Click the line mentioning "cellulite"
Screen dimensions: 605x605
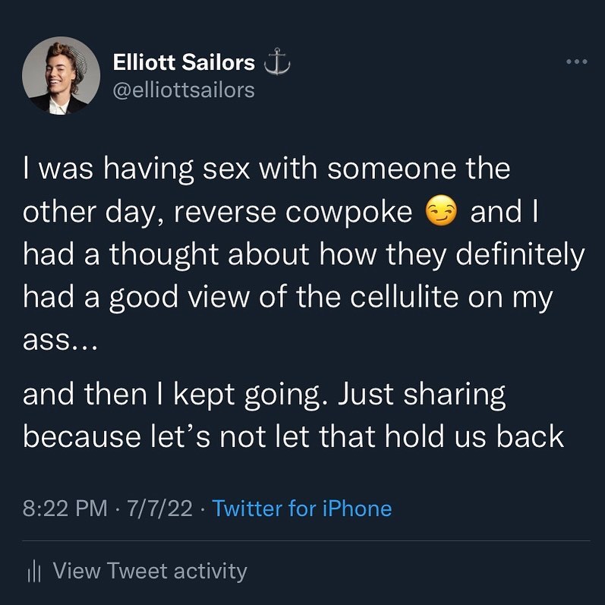(288, 298)
